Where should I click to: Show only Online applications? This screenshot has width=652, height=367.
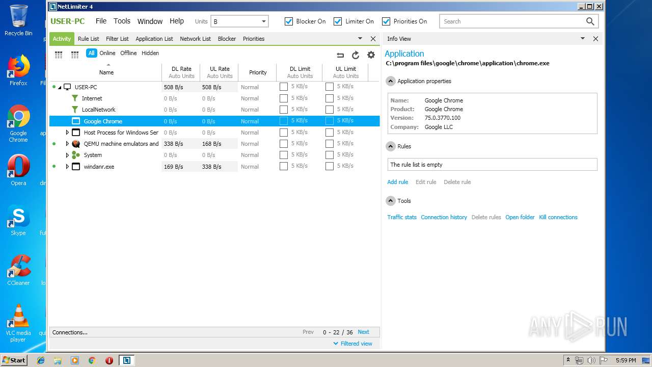(x=107, y=53)
